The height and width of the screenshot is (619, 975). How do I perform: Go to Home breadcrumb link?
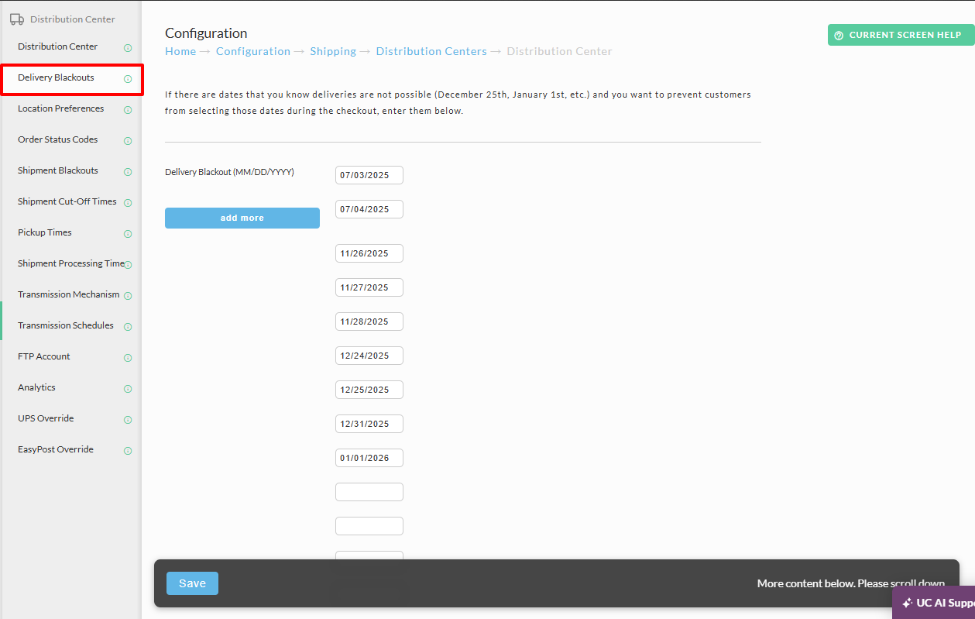(180, 51)
